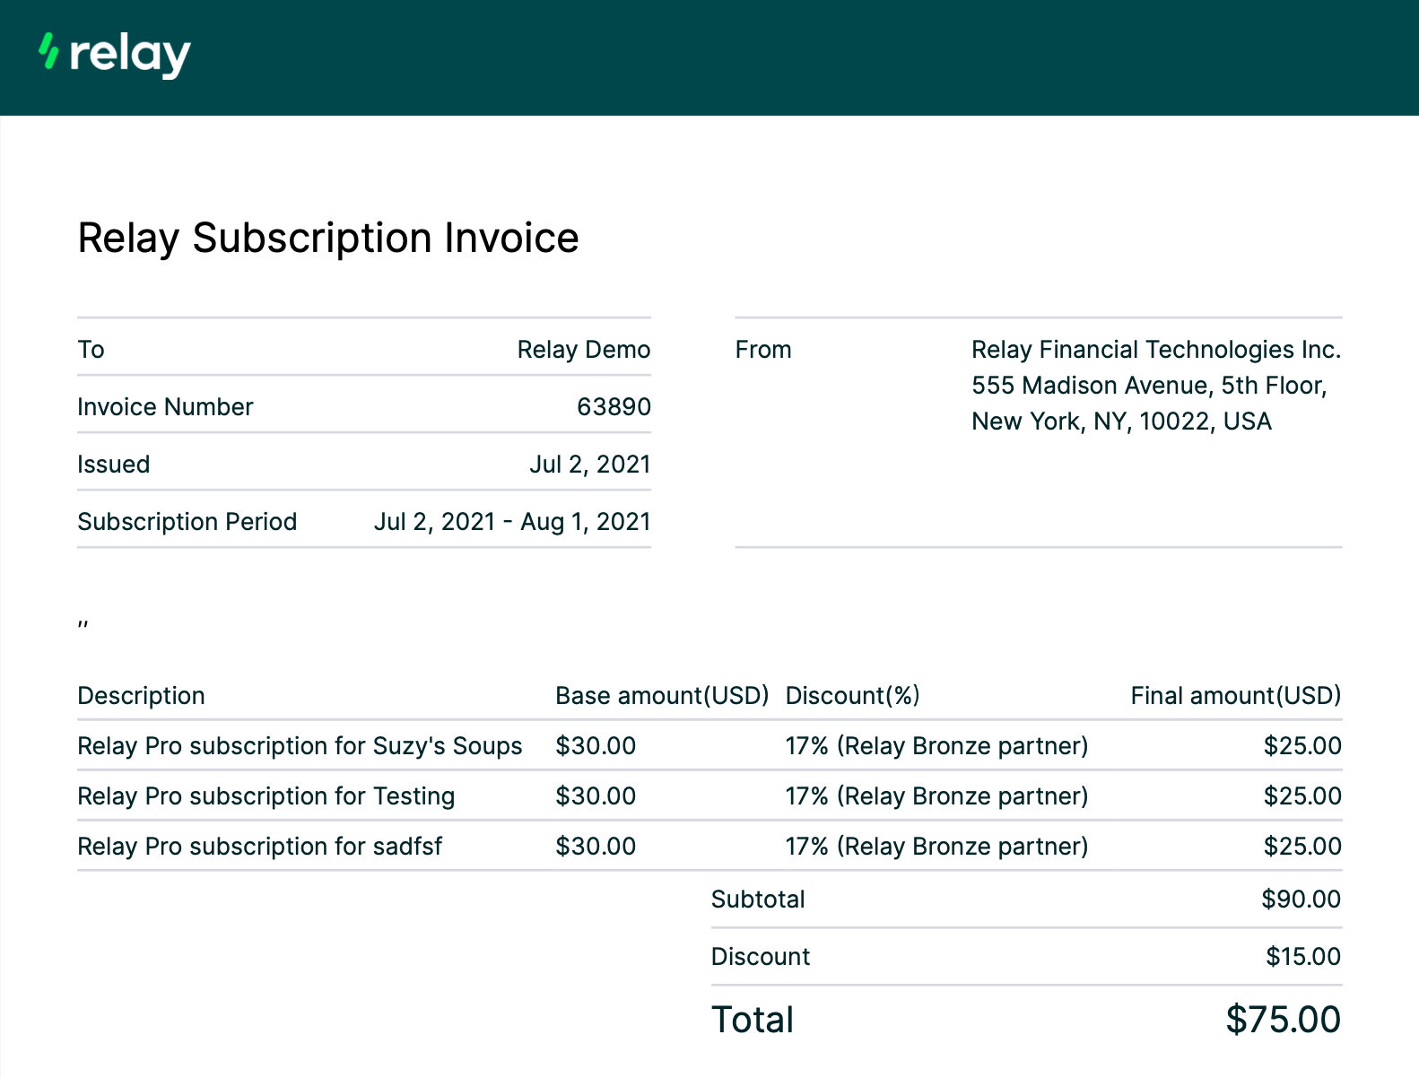Click the To label
This screenshot has height=1078, width=1419.
[91, 350]
